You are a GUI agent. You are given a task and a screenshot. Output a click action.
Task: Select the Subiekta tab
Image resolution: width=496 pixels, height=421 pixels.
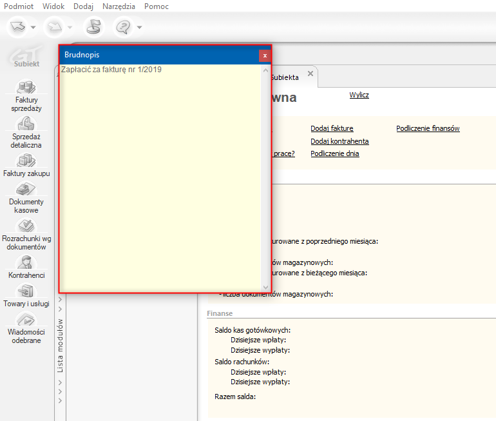pyautogui.click(x=285, y=77)
